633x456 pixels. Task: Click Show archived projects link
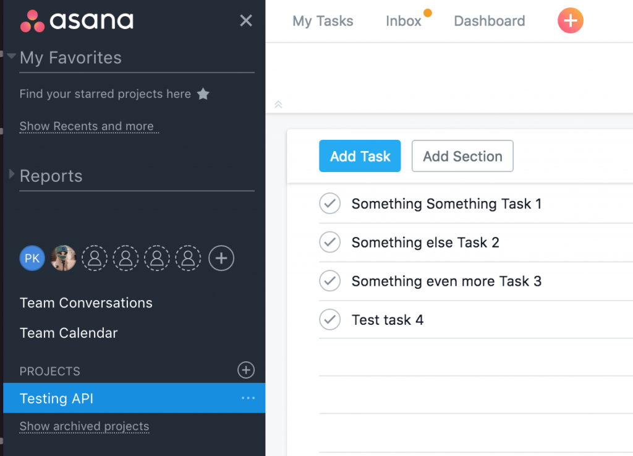coord(84,426)
